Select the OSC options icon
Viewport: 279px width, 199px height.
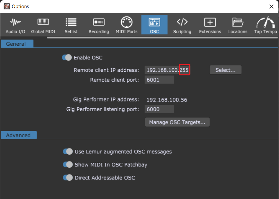tap(154, 25)
